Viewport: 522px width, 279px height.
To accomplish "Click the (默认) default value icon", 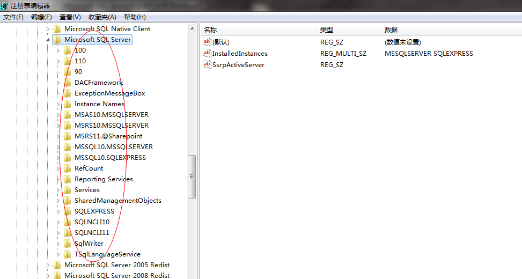I will click(x=207, y=42).
